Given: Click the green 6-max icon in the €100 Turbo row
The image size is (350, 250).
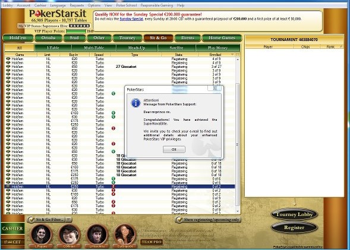Looking at the screenshot, I should pos(113,113).
